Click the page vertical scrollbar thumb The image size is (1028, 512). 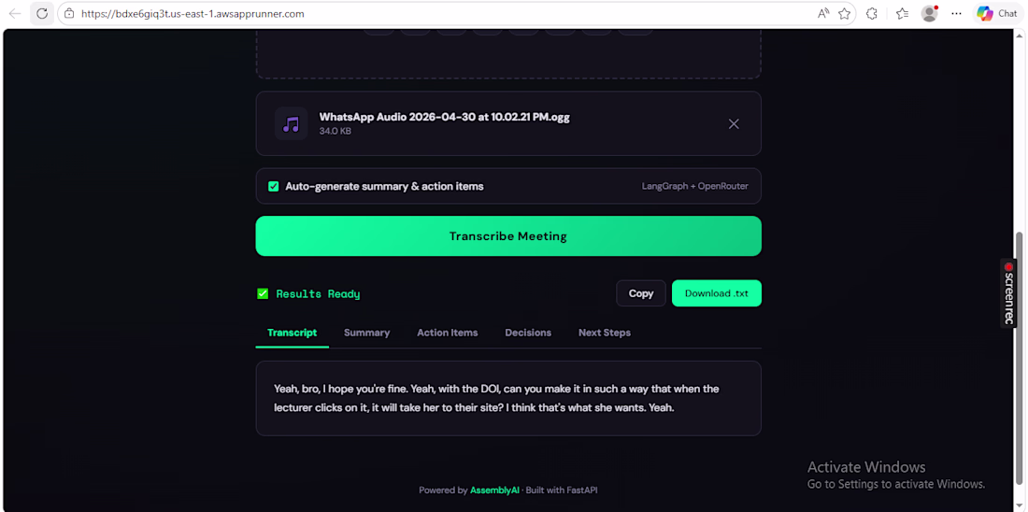(1019, 367)
